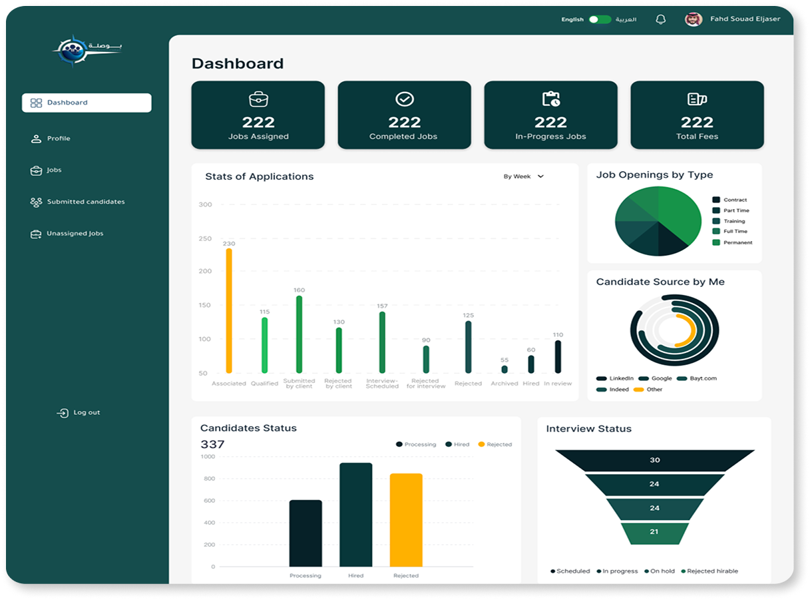Toggle the English/Arabic language switch
Screen dimensions: 810x600
pyautogui.click(x=600, y=19)
